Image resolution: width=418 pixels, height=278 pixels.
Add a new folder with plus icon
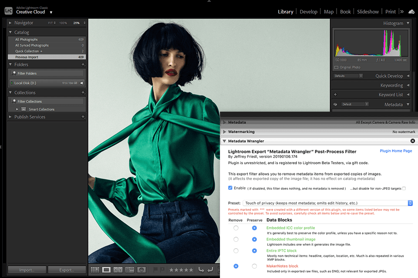(x=83, y=64)
